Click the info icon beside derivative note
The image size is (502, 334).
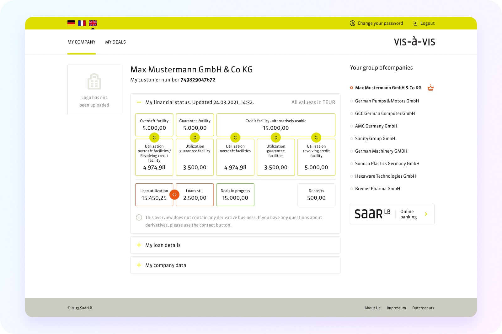click(x=139, y=217)
